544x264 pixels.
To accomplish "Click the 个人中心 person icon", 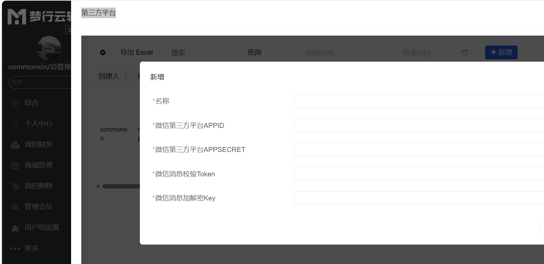I will (15, 124).
